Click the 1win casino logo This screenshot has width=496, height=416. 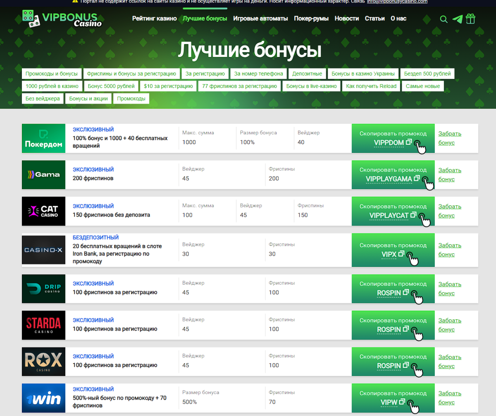point(43,398)
